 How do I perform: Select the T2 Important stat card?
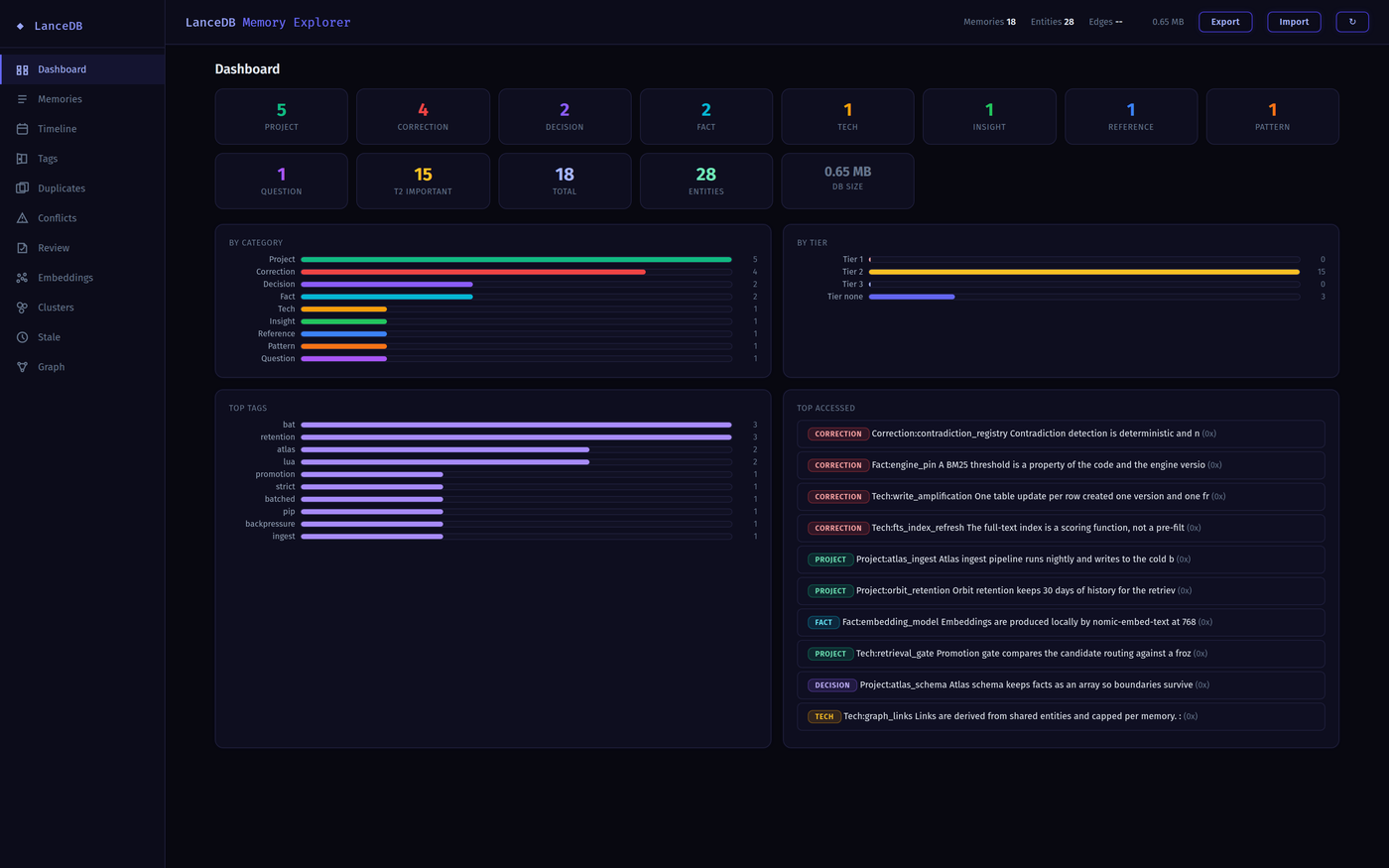[x=423, y=181]
